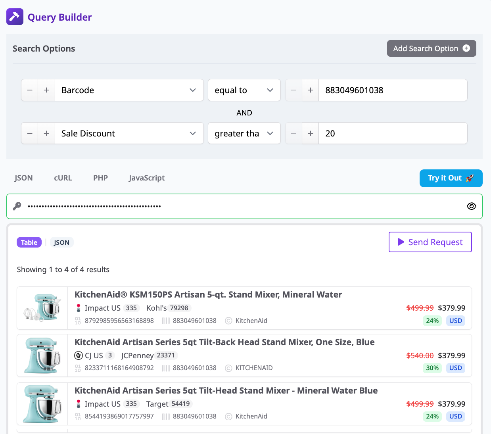
Task: Switch to the JSON code tab
Action: [x=24, y=178]
